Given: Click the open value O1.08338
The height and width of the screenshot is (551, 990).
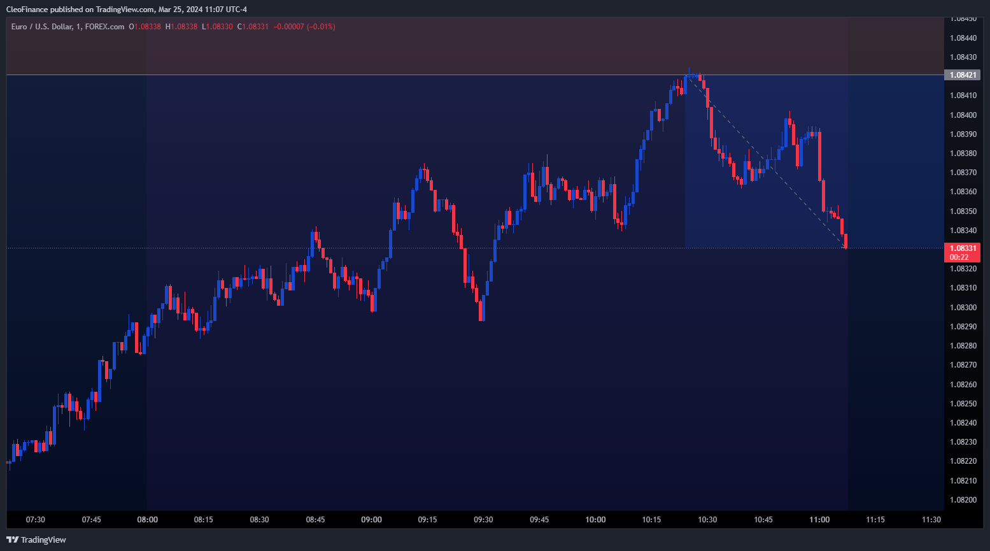Looking at the screenshot, I should click(x=145, y=27).
